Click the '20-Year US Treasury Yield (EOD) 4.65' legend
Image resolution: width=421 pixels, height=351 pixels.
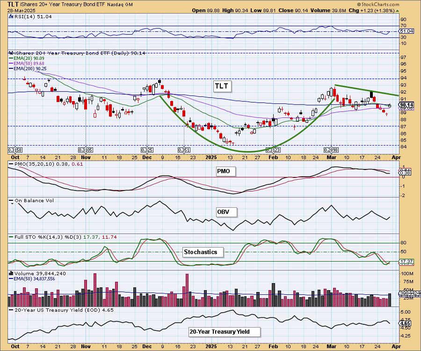pos(64,310)
